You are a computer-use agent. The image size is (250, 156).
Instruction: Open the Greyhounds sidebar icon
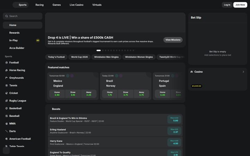pos(7,78)
